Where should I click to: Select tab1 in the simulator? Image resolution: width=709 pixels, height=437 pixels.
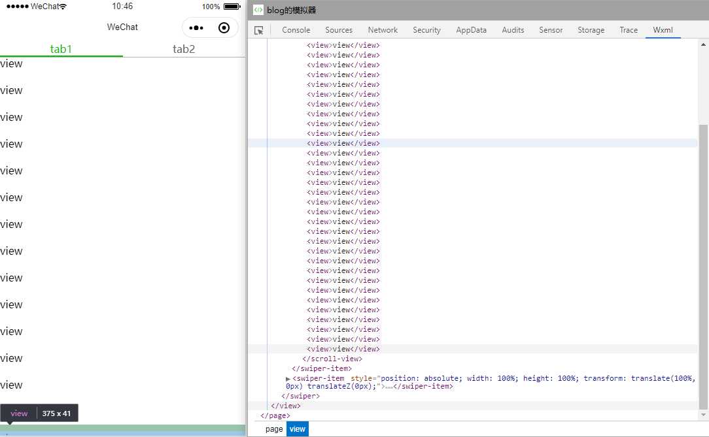click(61, 49)
